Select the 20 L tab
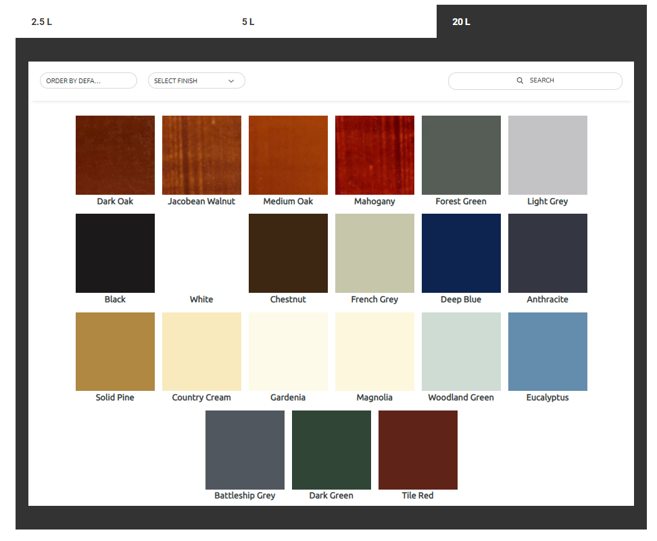 click(460, 21)
